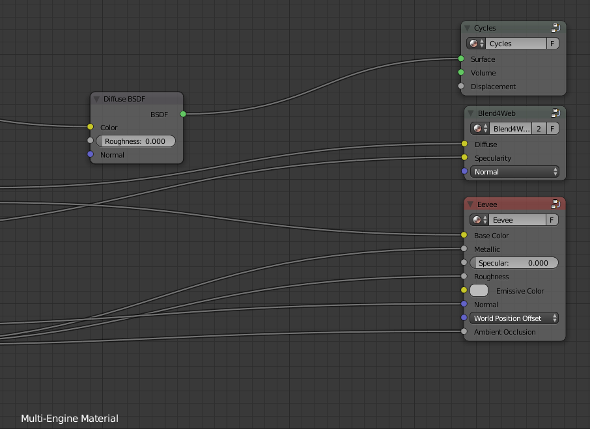Open the Normal dropdown on Blend4Web node

pyautogui.click(x=514, y=172)
